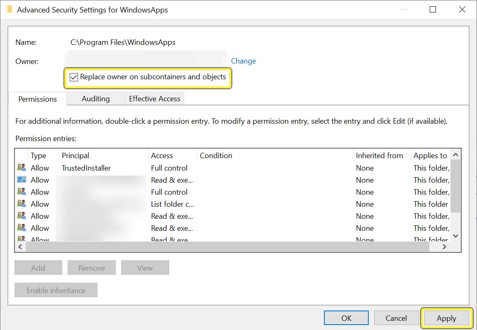This screenshot has height=330, width=477.
Task: Click the Change owner link
Action: tap(243, 61)
